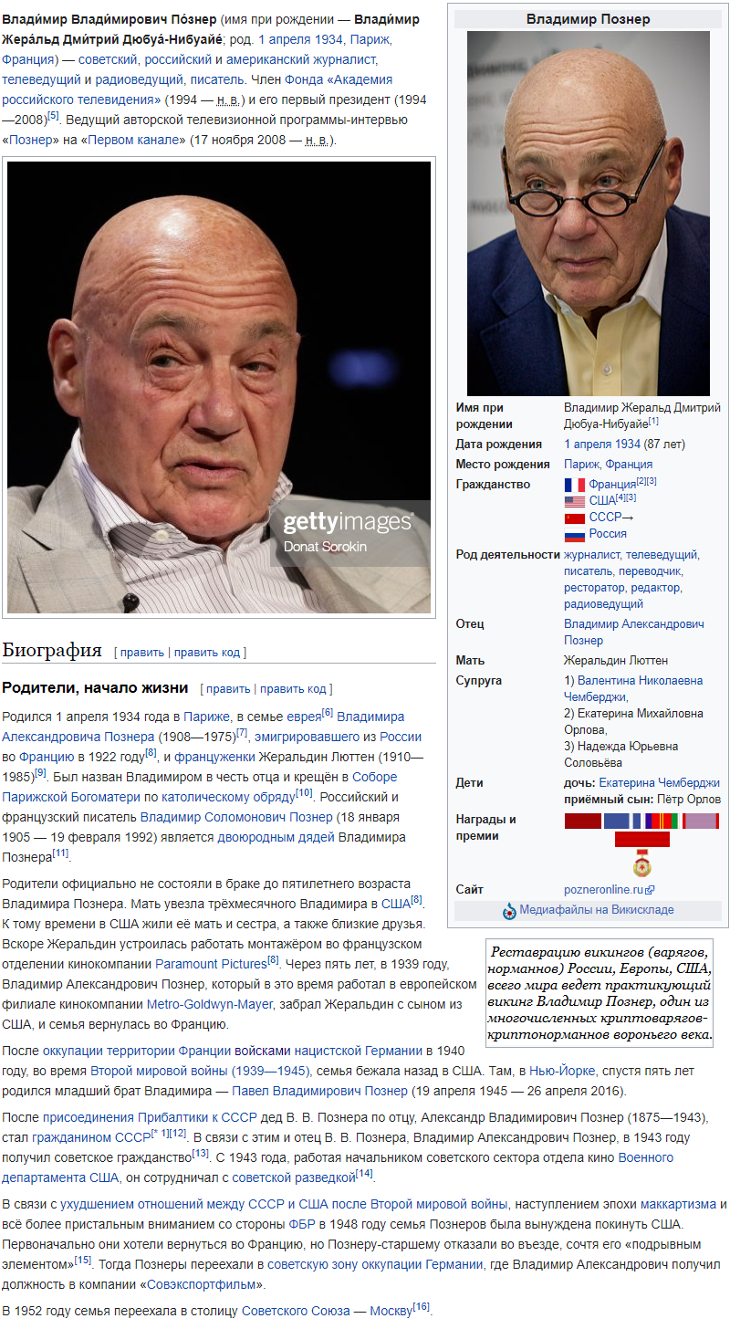The width and height of the screenshot is (730, 1329).
Task: Click "править" next to Биография heading
Action: (142, 652)
